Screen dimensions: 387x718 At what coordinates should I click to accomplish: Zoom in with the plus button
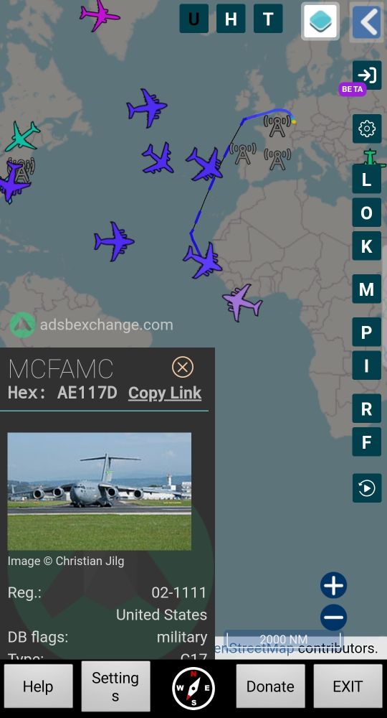[333, 585]
